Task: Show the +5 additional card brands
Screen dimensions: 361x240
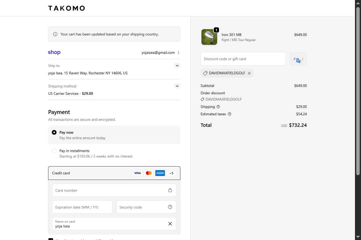Action: [x=171, y=173]
